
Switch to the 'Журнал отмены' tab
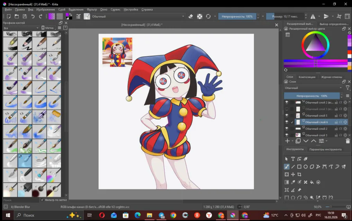[331, 77]
